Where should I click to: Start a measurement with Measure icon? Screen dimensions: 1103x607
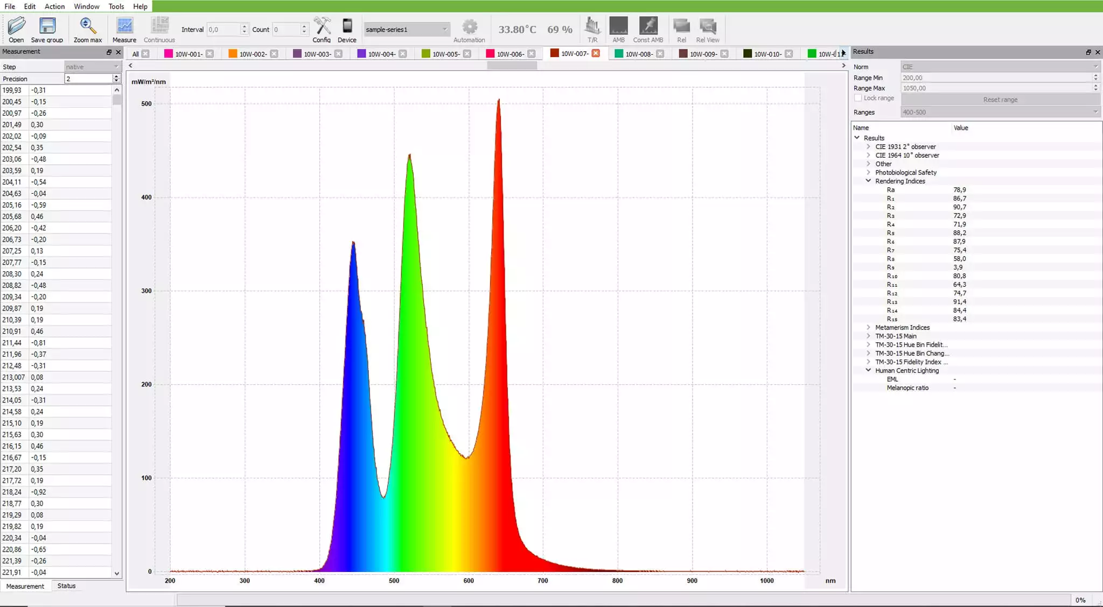(x=124, y=26)
